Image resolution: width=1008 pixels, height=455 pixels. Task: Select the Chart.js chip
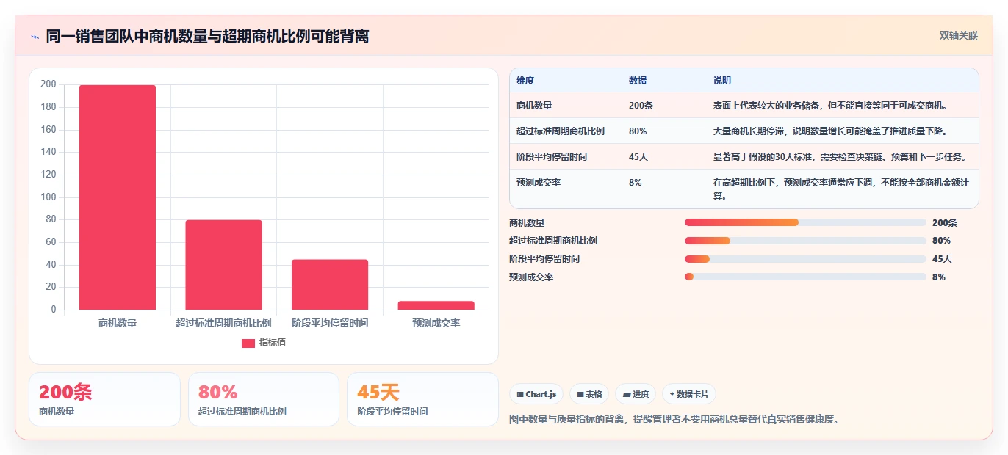tap(536, 394)
